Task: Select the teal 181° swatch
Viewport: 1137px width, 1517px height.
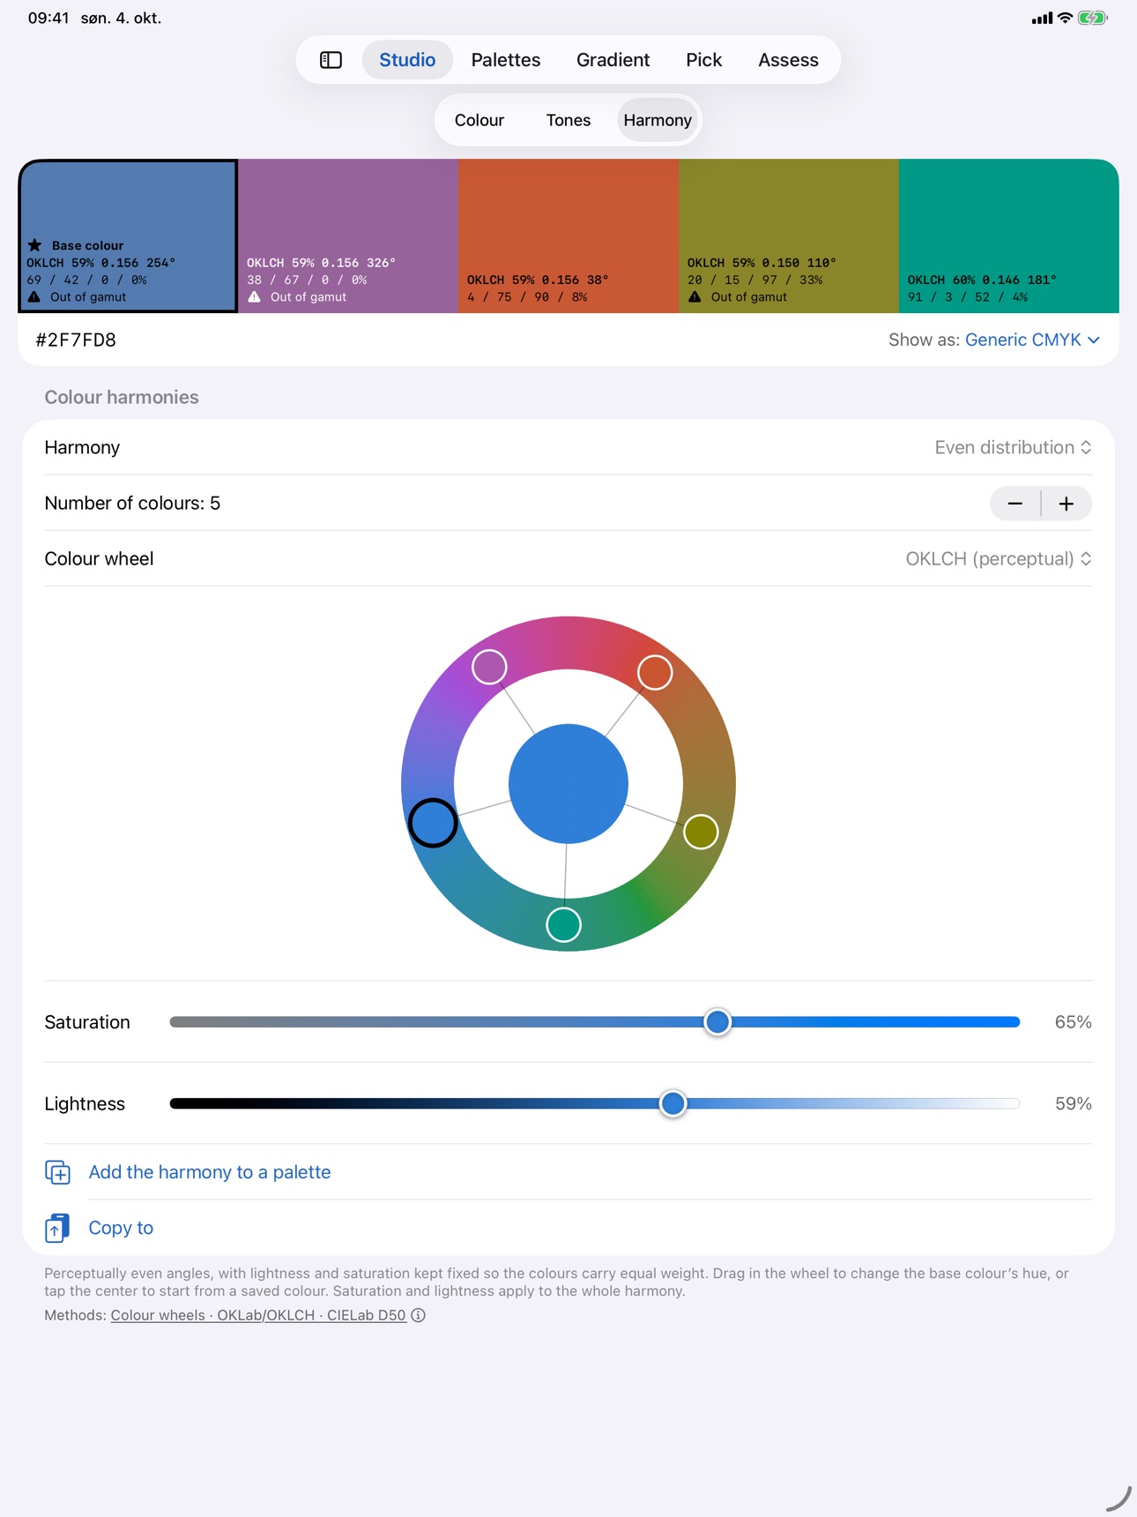Action: click(x=1009, y=235)
